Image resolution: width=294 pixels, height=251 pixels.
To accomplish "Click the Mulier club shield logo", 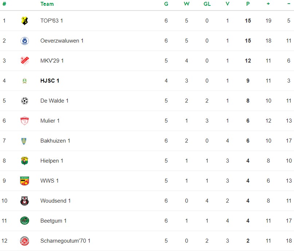I will [24, 121].
